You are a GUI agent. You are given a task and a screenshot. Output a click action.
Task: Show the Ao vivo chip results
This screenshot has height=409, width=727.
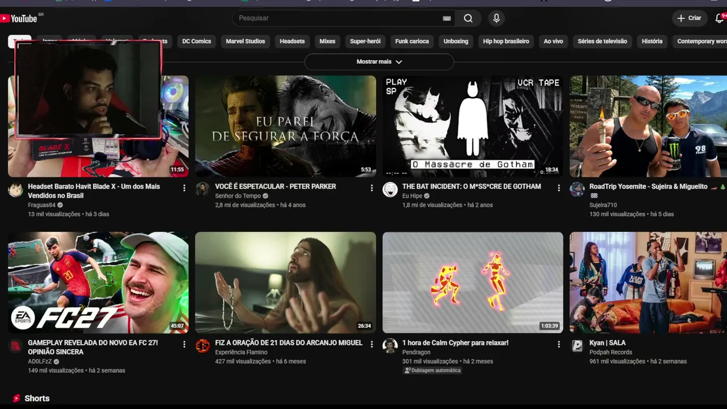click(x=553, y=41)
